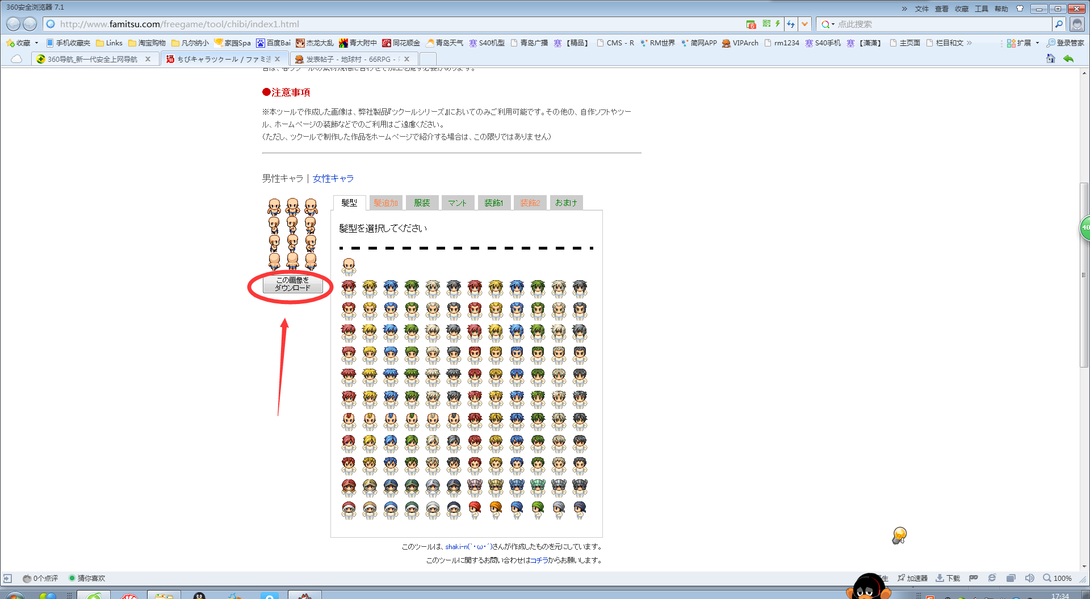1090x599 pixels.
Task: Open the おまけ tab
Action: 566,203
